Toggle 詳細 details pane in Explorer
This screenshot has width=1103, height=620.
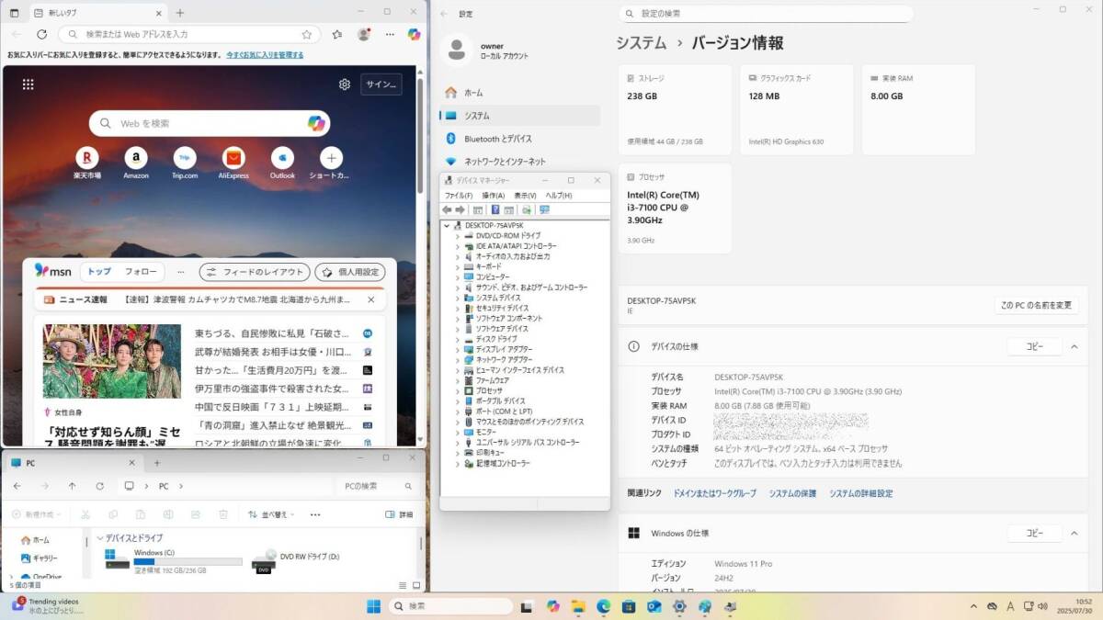(399, 514)
